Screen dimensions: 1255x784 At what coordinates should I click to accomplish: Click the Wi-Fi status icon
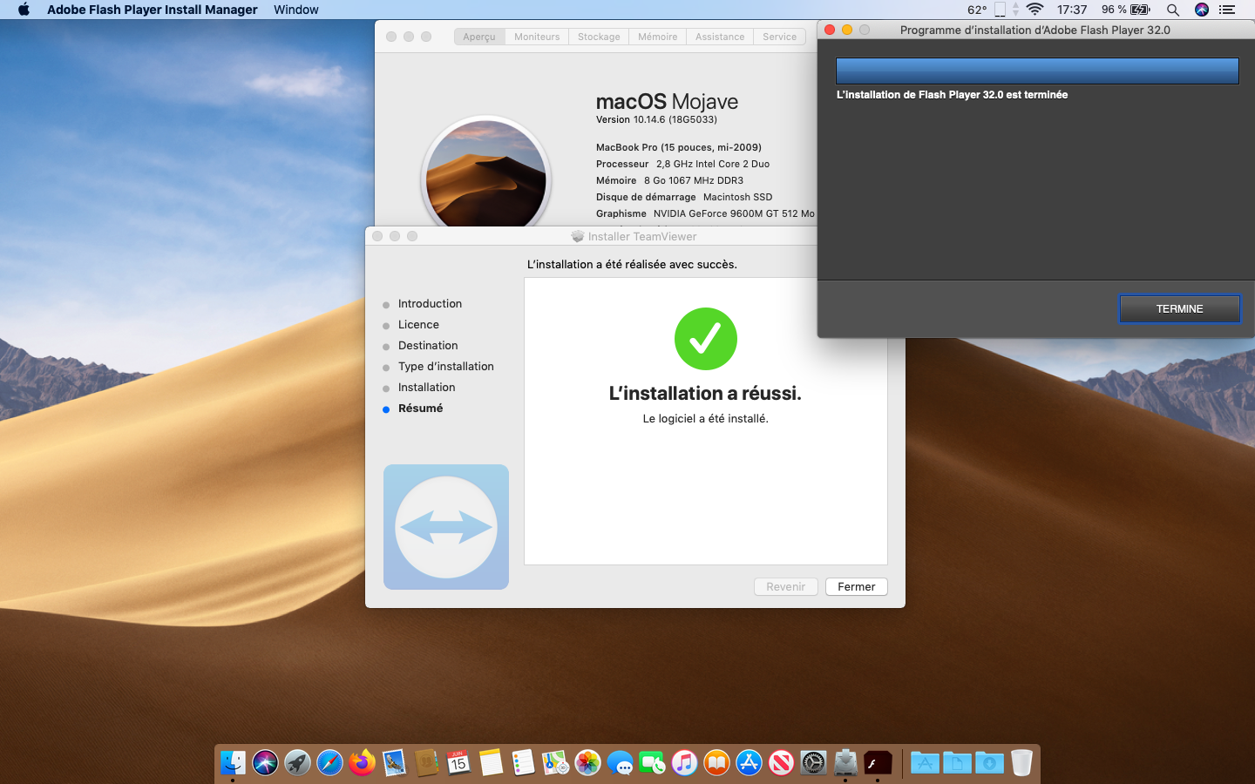[1035, 10]
